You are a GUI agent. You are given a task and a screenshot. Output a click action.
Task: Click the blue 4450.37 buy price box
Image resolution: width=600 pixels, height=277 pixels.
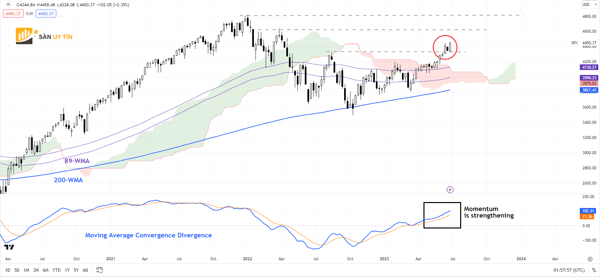[x=46, y=14]
